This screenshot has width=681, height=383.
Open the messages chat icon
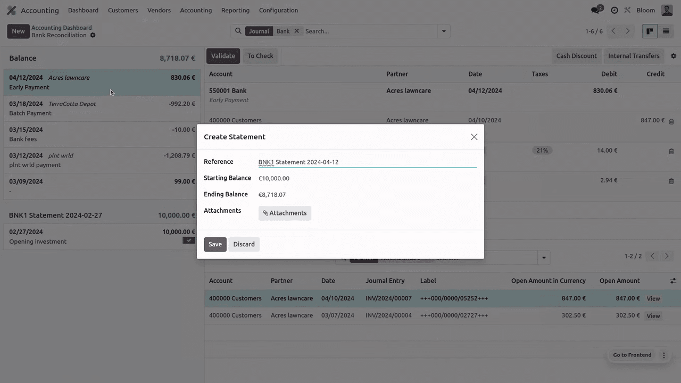(x=596, y=10)
